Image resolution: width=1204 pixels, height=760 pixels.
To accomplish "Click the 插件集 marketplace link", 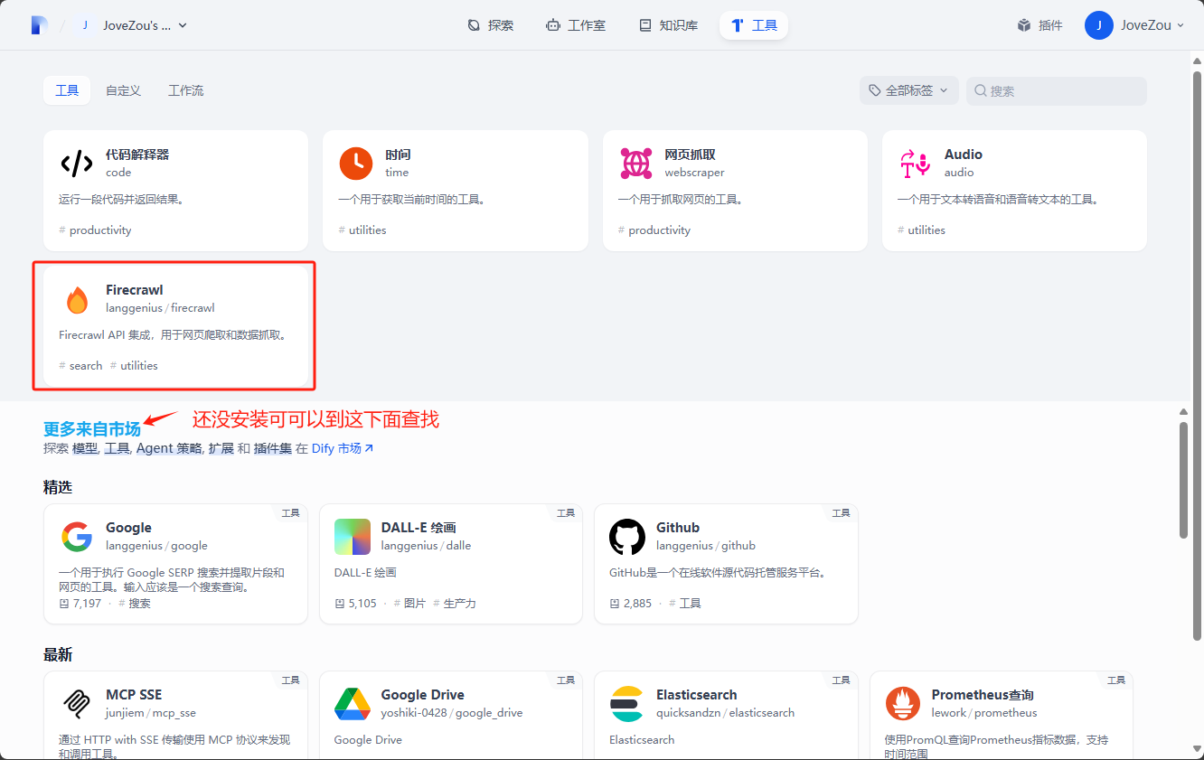I will pos(272,448).
